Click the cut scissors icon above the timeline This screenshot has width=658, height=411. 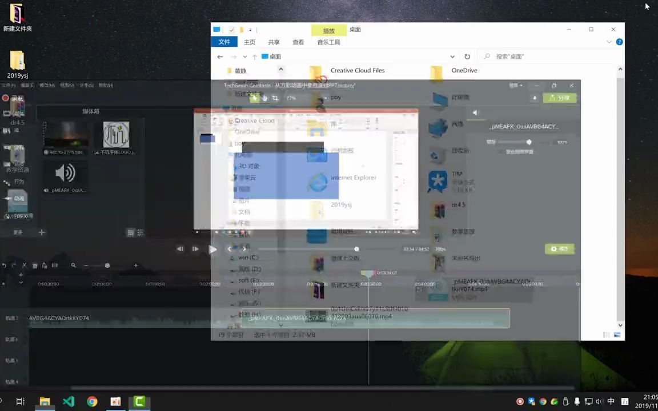[25, 265]
